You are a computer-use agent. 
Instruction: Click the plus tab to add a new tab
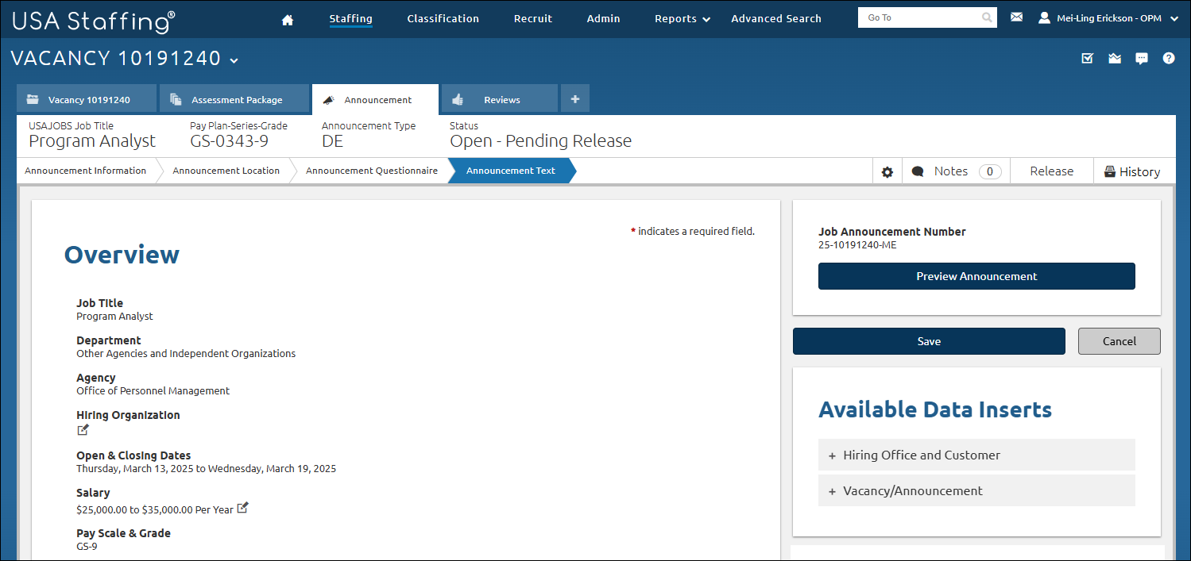(574, 99)
